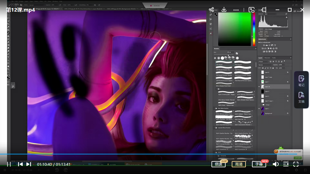The image size is (310, 174).
Task: Show Layer 7 via its visibility box
Action: pos(259,82)
